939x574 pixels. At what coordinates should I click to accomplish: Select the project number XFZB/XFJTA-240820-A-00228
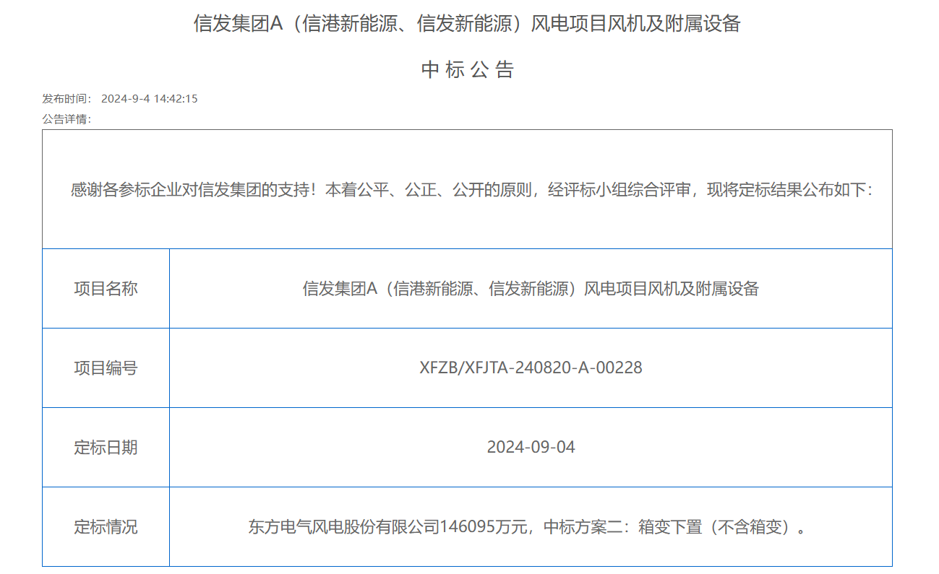click(x=531, y=368)
